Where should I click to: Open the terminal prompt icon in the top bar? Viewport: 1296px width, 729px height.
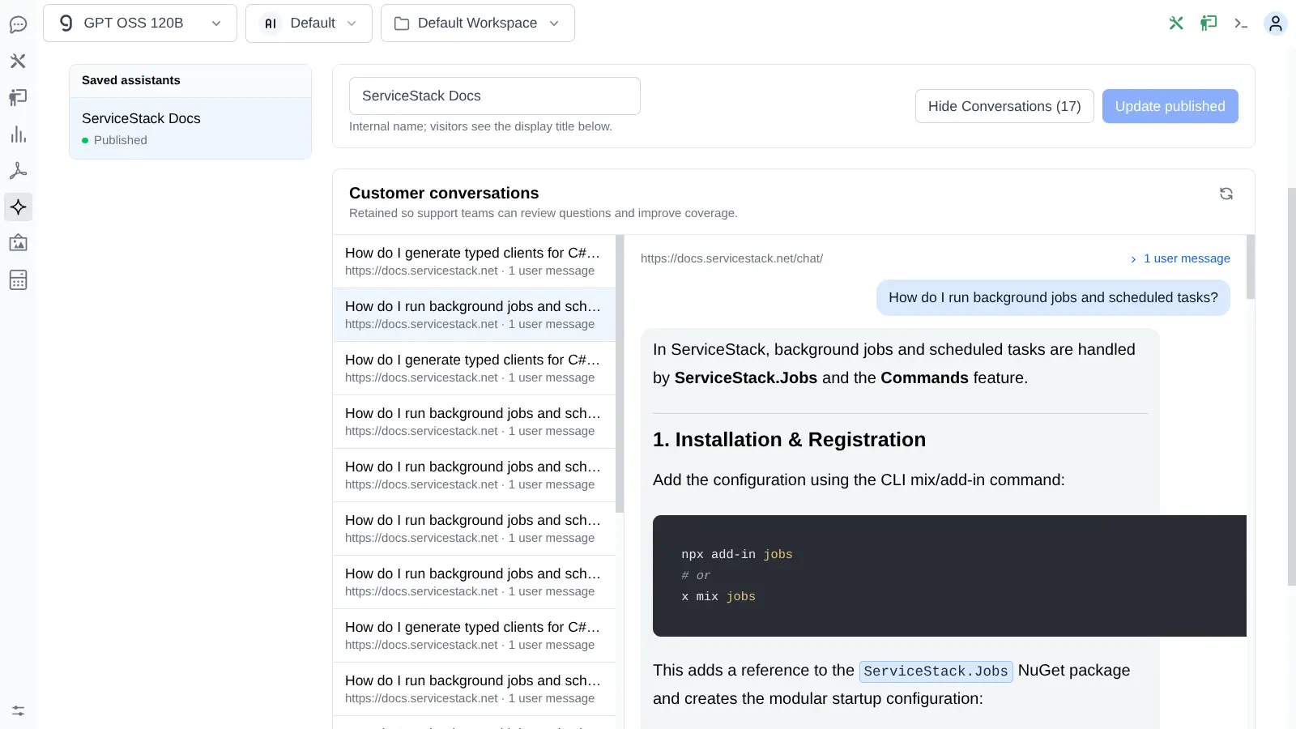[1241, 23]
